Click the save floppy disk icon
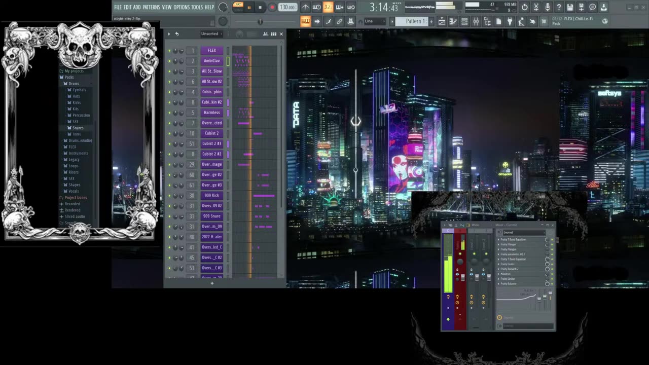Image resolution: width=649 pixels, height=365 pixels. tap(570, 7)
